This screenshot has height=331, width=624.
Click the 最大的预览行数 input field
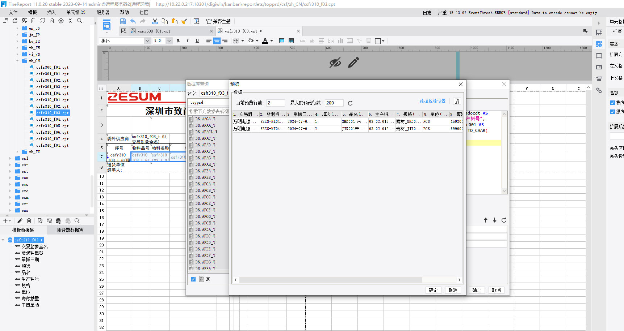point(334,103)
